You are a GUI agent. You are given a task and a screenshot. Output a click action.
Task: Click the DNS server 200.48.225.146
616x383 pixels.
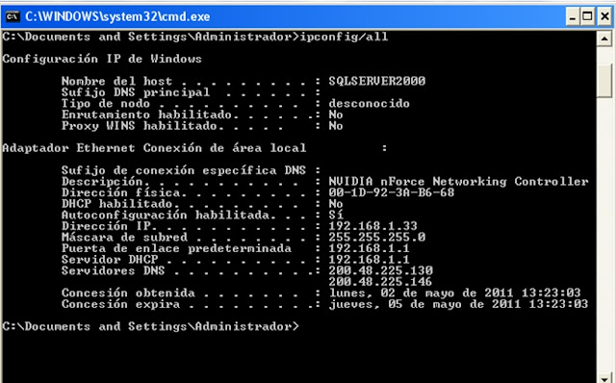(380, 281)
